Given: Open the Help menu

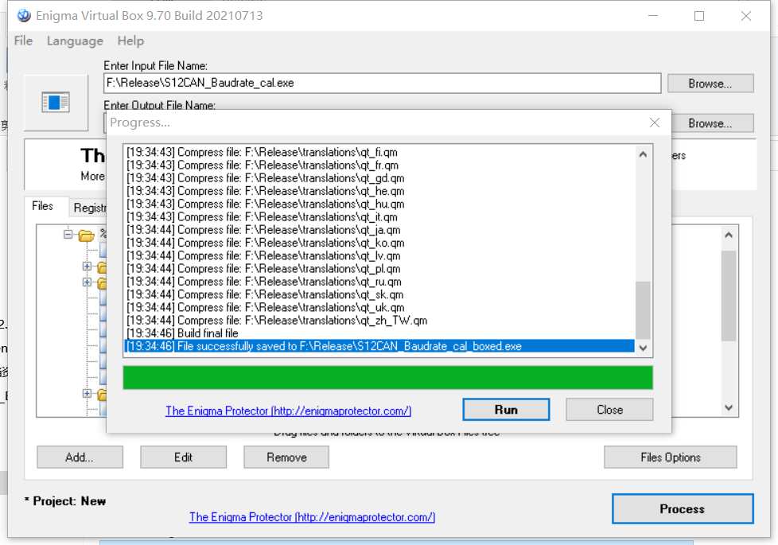Looking at the screenshot, I should [x=130, y=41].
